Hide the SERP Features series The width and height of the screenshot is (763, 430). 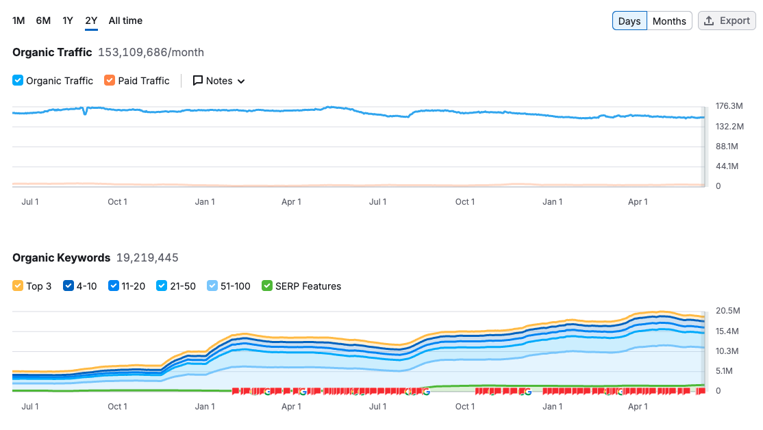click(x=267, y=286)
